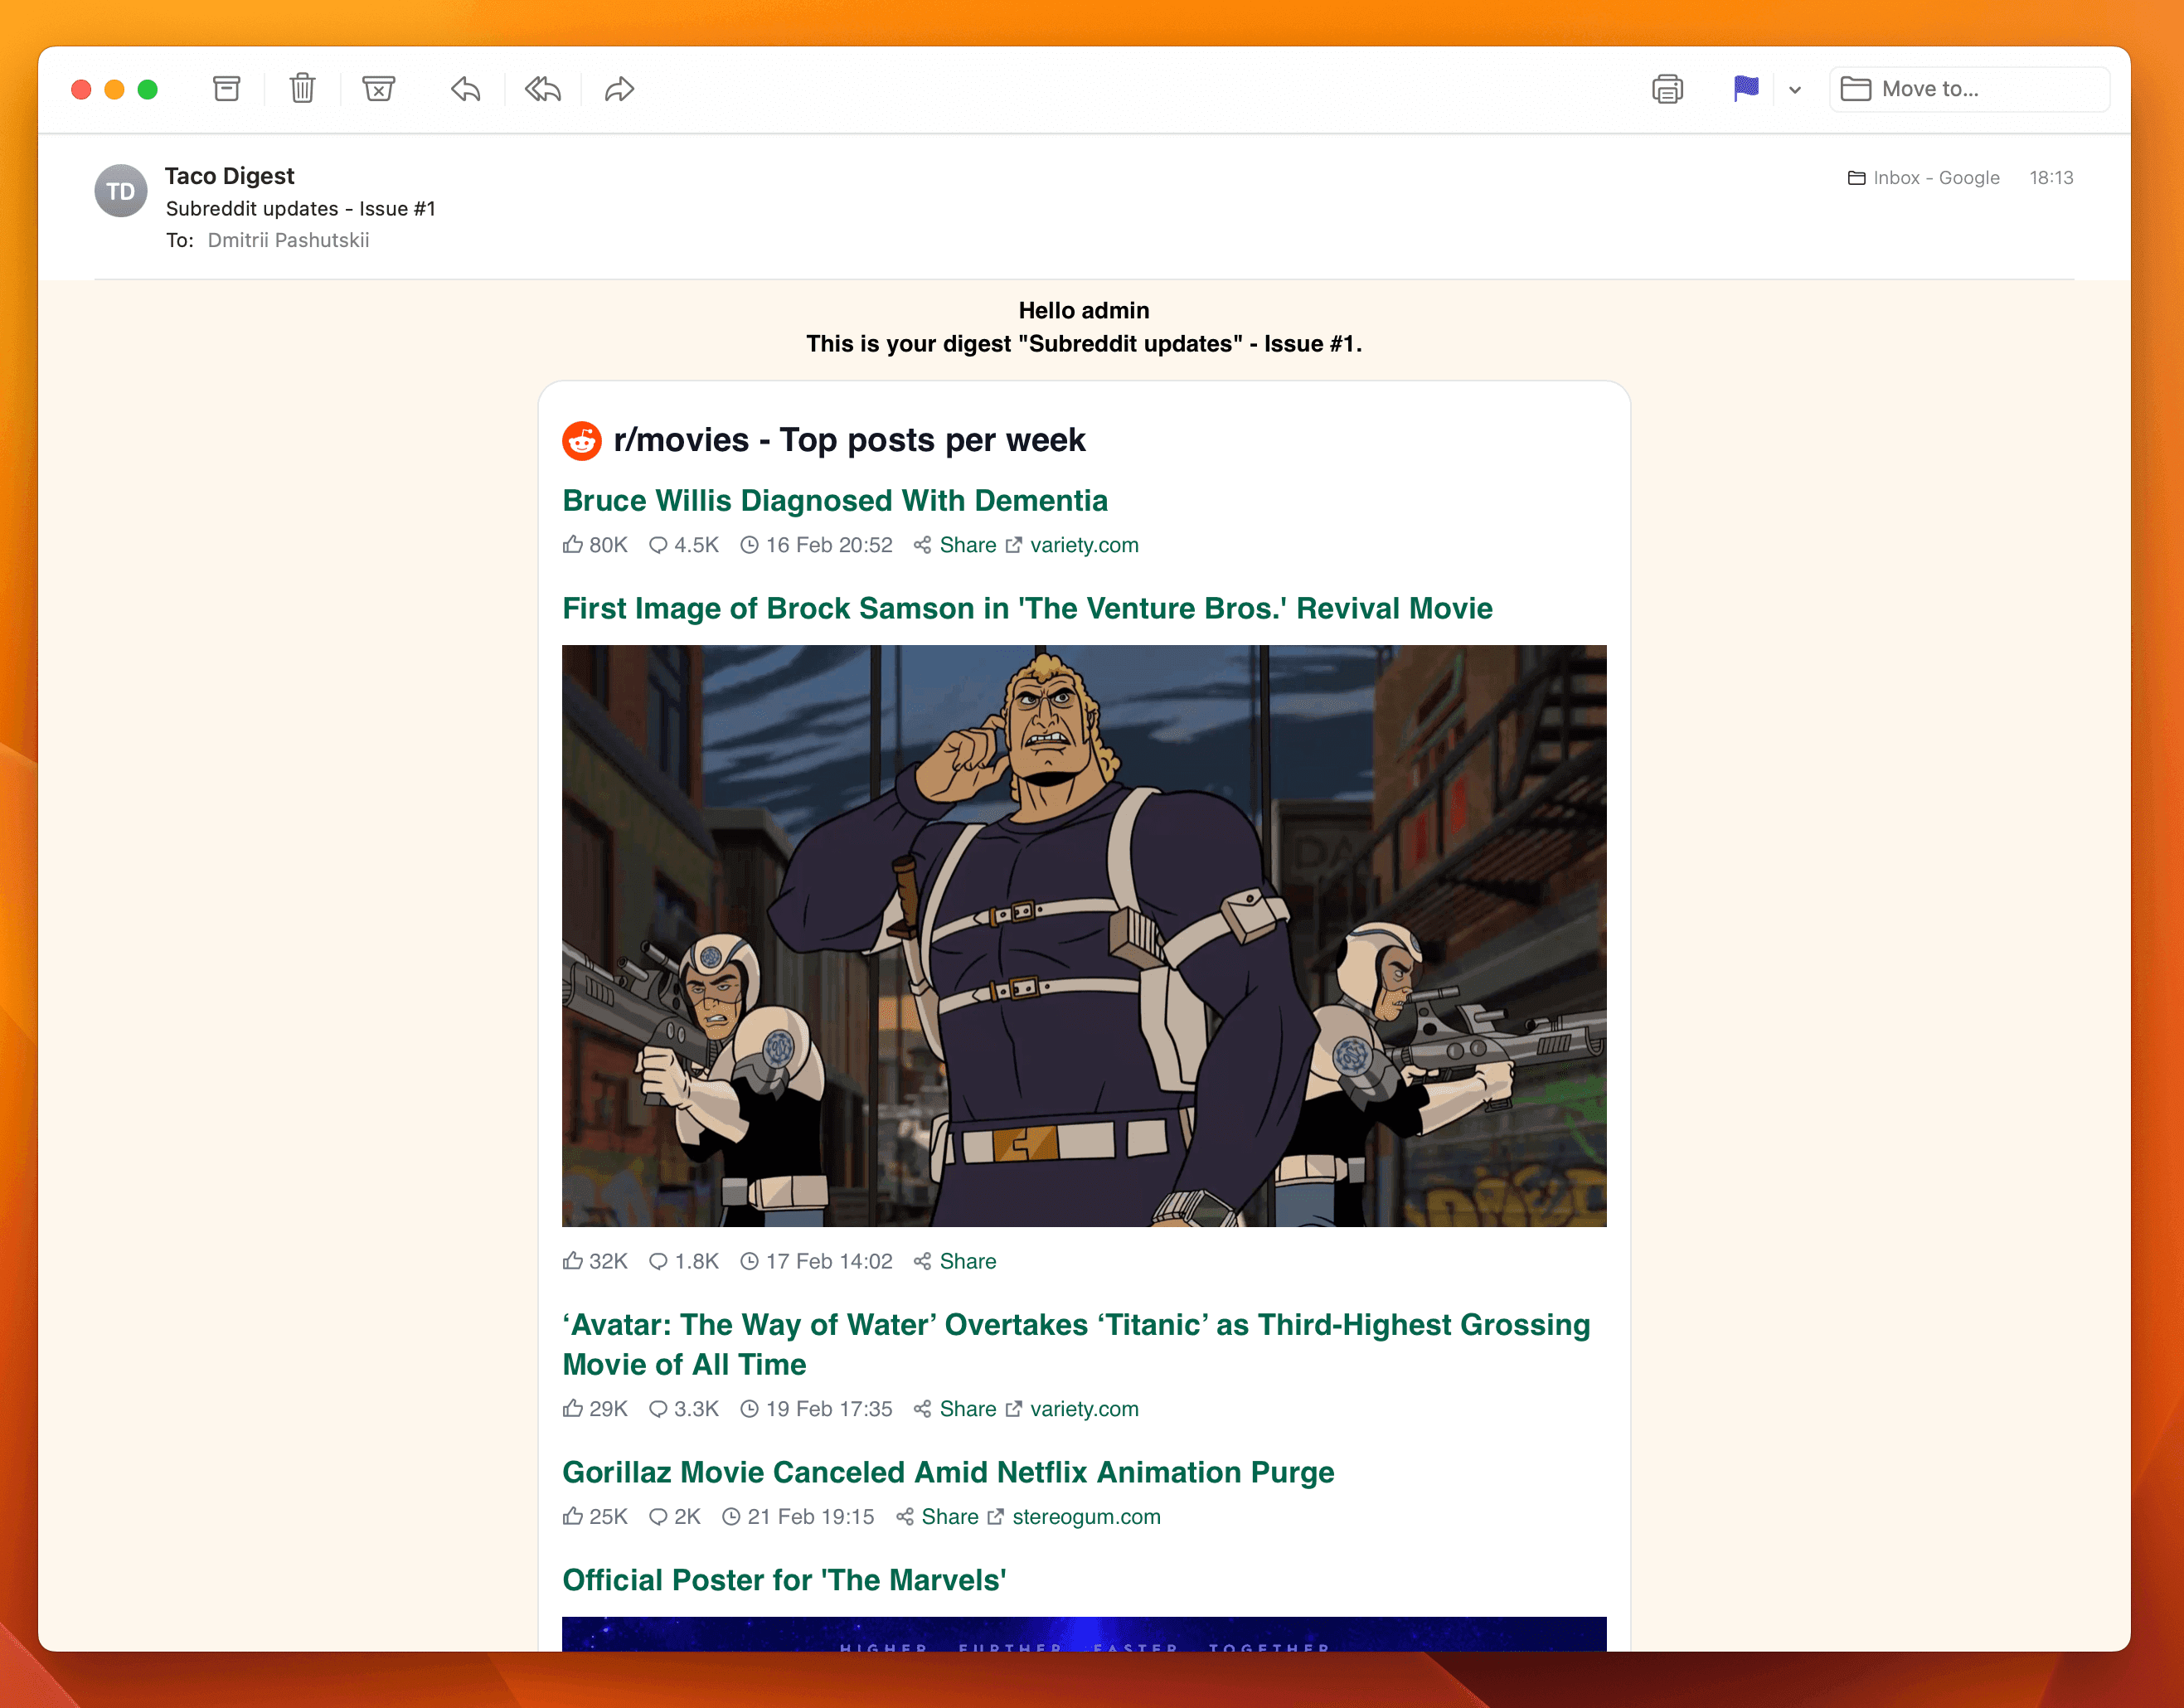Click Share on Venture Bros image post

(968, 1259)
